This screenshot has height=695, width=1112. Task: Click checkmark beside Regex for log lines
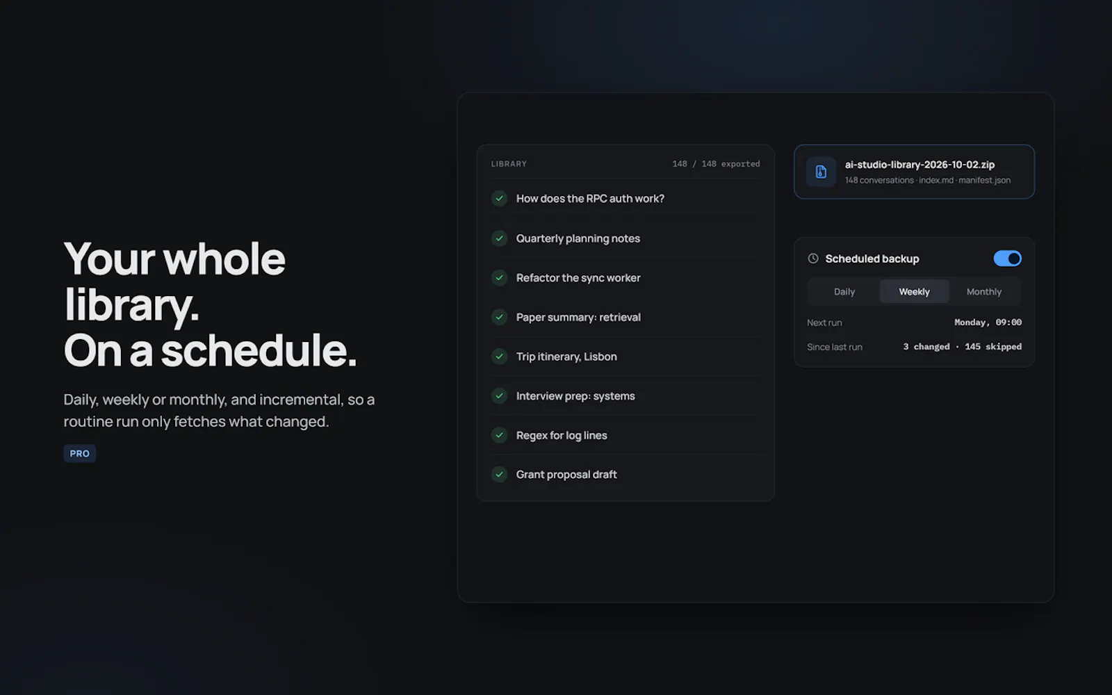pos(499,435)
